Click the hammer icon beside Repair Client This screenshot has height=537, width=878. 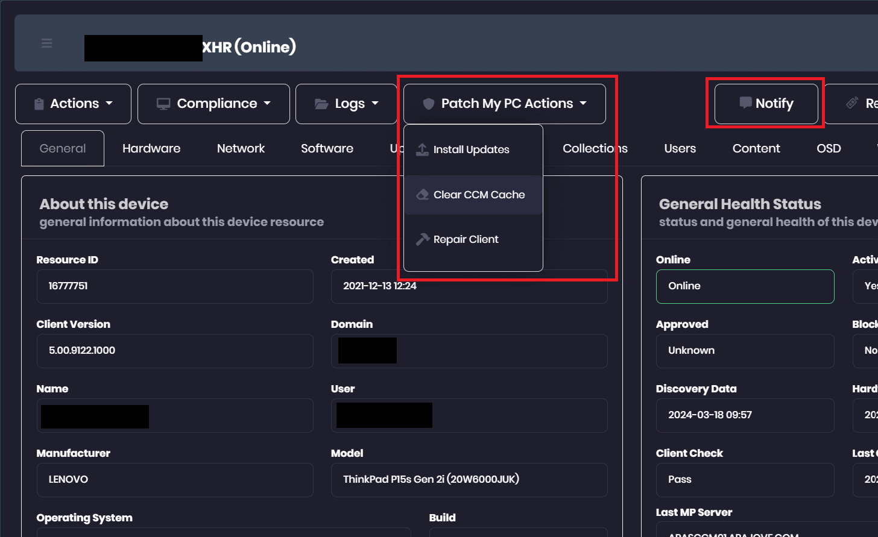point(423,239)
